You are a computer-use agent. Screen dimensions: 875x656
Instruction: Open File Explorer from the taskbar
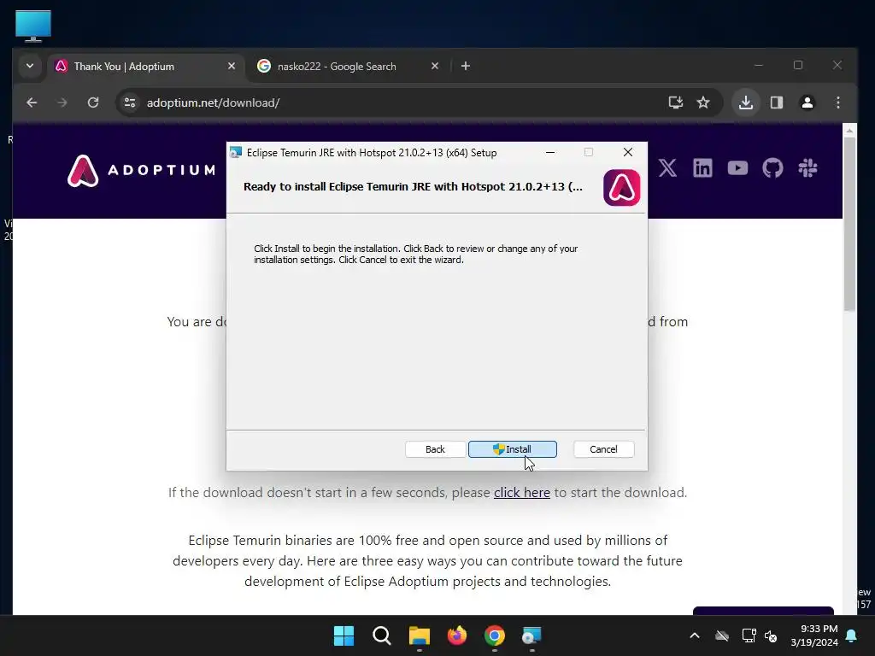(x=419, y=635)
